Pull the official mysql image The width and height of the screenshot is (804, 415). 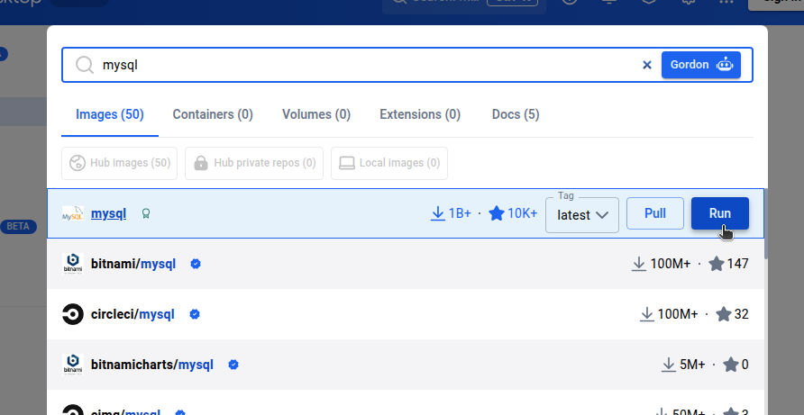tap(655, 213)
